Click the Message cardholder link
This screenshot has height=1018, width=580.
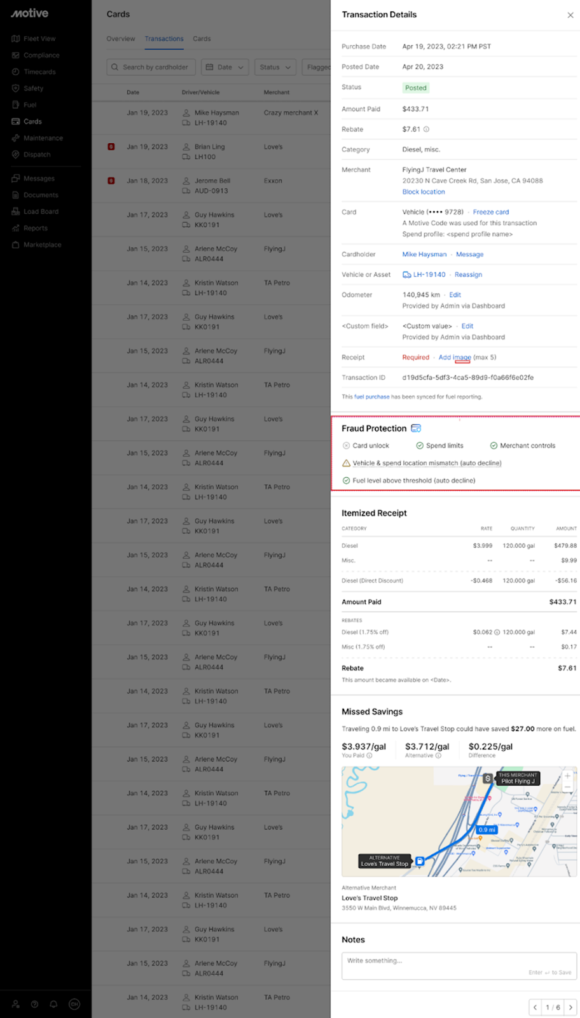[469, 254]
